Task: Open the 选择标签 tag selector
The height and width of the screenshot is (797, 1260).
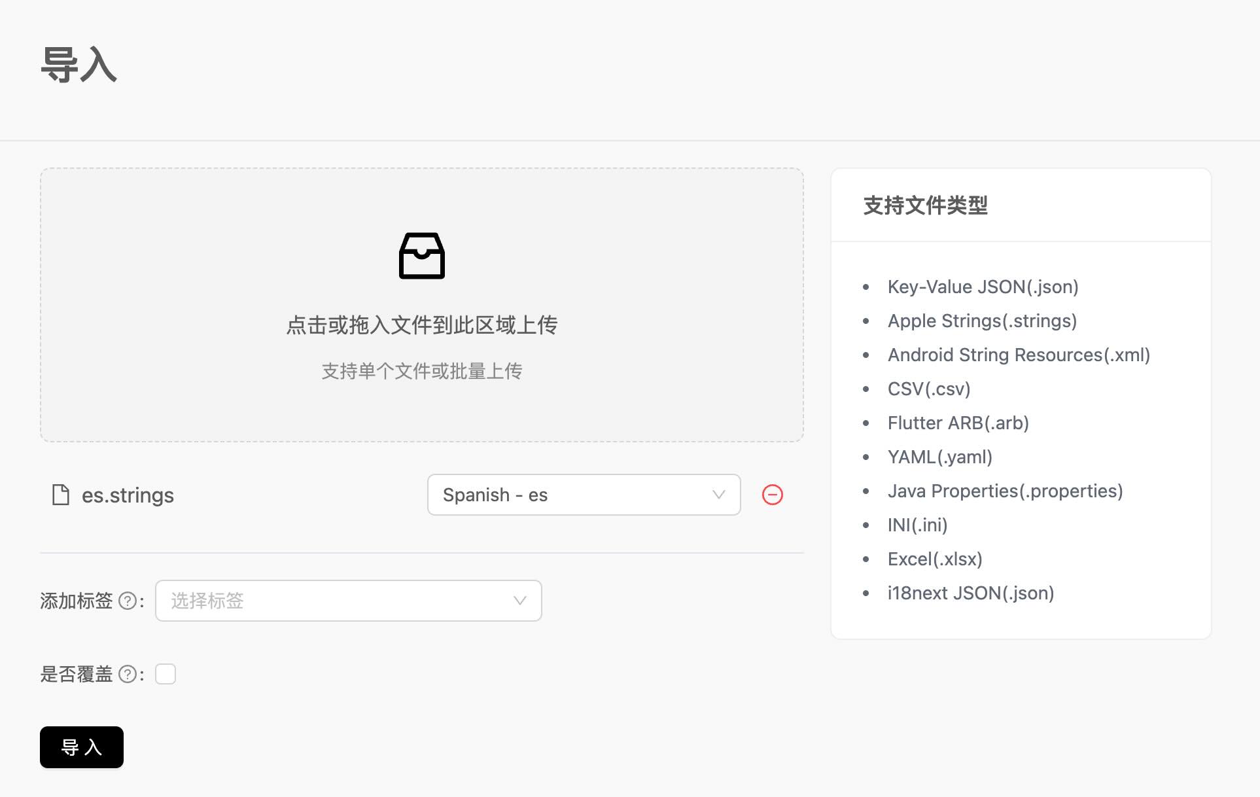Action: click(349, 601)
